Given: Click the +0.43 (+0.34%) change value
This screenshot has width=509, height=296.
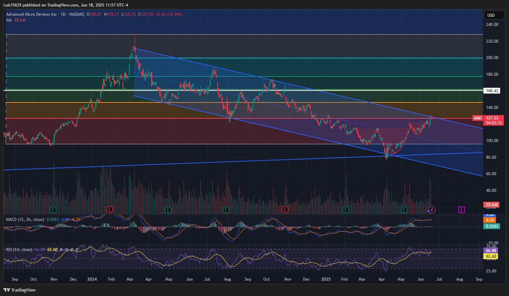Looking at the screenshot, I should 169,14.
